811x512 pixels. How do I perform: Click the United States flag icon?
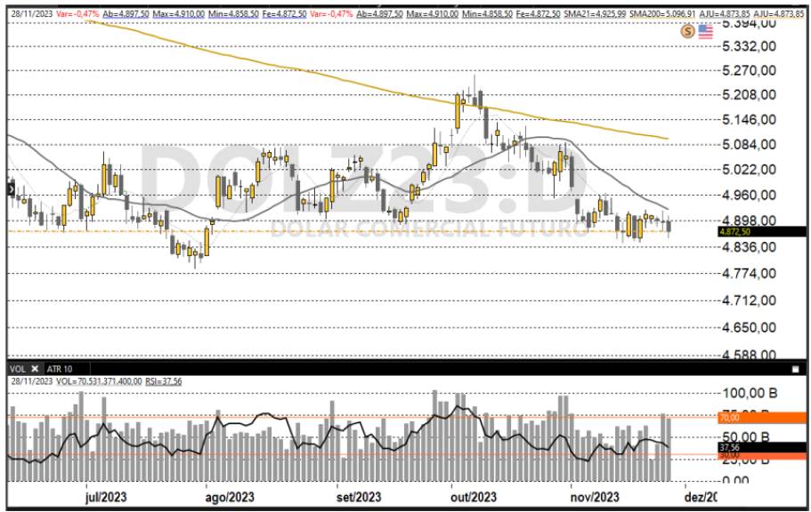pyautogui.click(x=706, y=31)
